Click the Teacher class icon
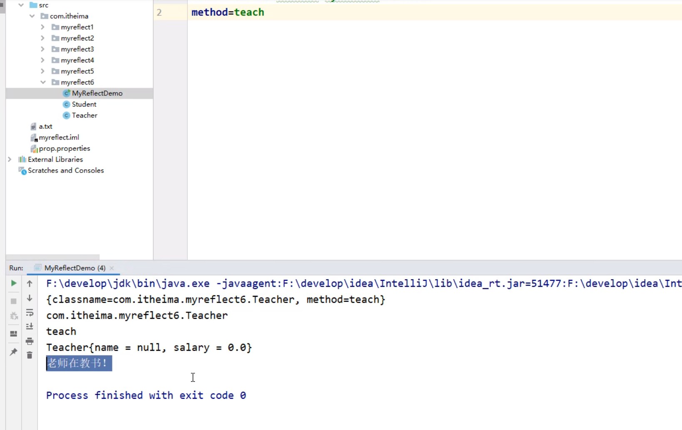 66,115
